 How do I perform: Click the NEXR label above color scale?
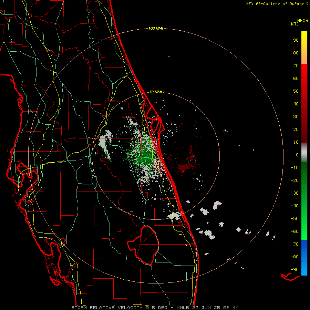[302, 21]
